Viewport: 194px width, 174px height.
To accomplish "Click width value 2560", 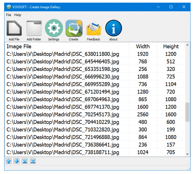I will coord(143,115).
